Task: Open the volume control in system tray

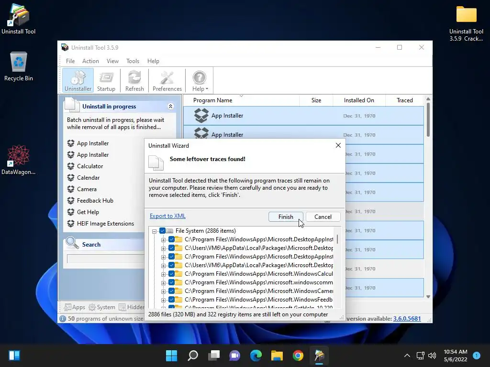Action: [432, 356]
